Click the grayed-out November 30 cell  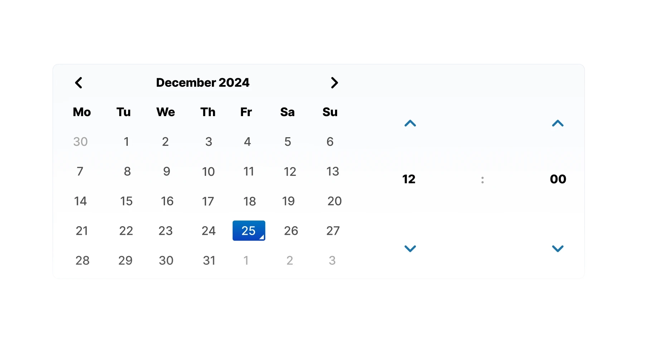(80, 141)
